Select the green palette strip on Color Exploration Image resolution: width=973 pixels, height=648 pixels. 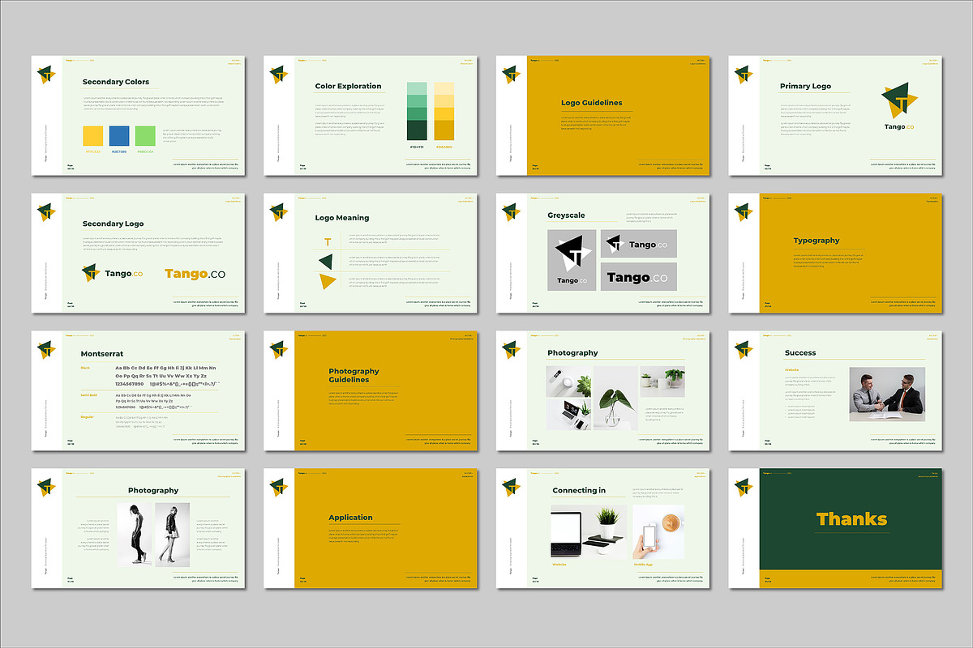pyautogui.click(x=417, y=111)
